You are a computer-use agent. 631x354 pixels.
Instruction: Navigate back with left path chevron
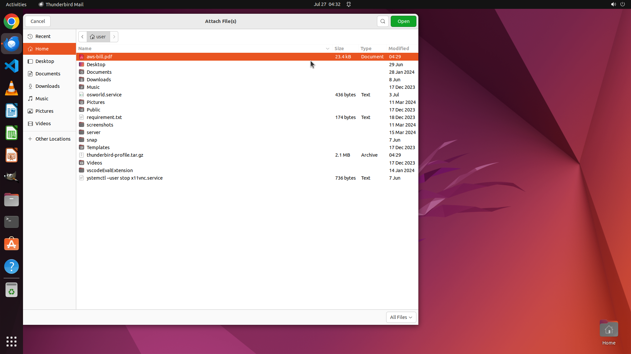click(x=82, y=37)
